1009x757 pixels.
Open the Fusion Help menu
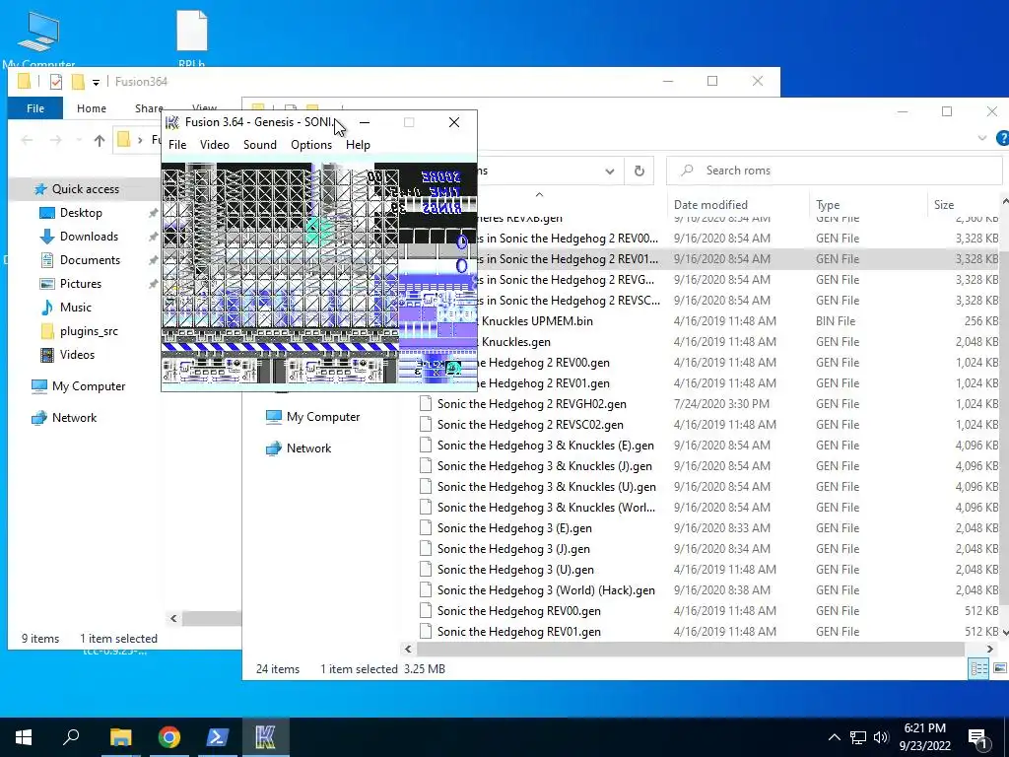click(358, 145)
